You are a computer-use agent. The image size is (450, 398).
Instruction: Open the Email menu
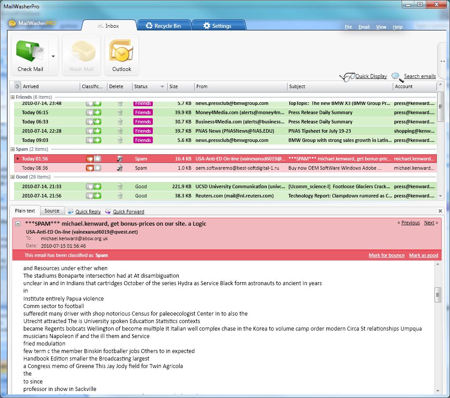364,27
